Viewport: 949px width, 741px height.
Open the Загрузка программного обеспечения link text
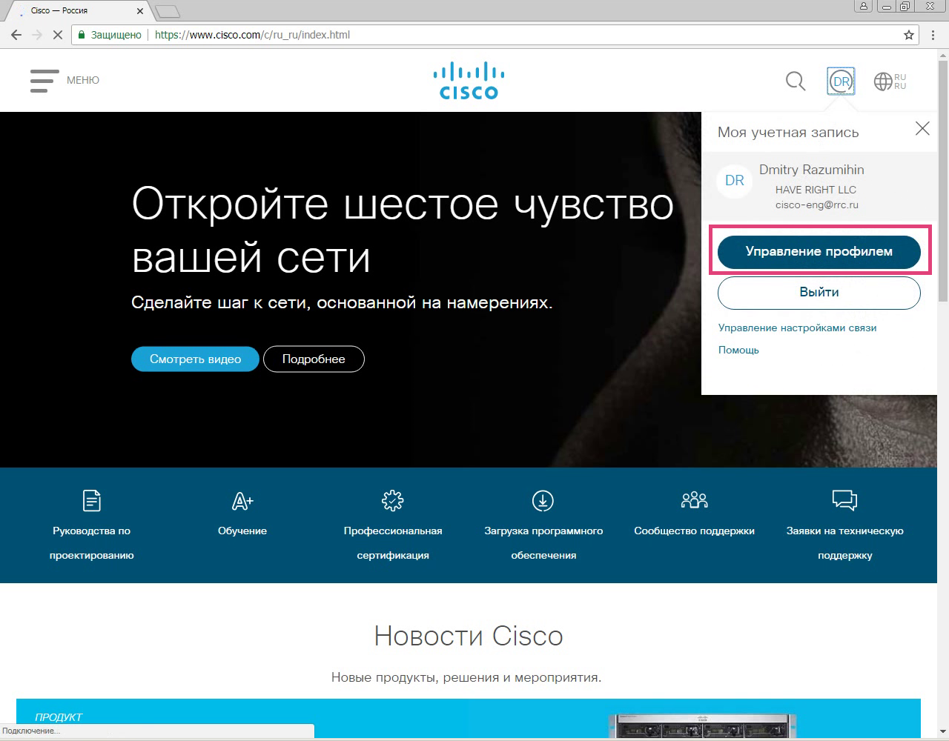click(x=543, y=543)
